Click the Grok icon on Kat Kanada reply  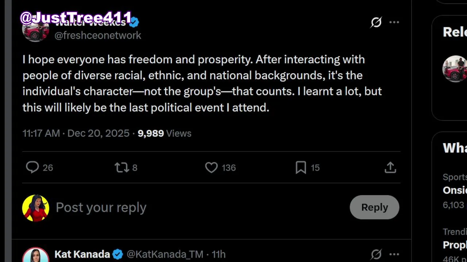click(x=376, y=254)
